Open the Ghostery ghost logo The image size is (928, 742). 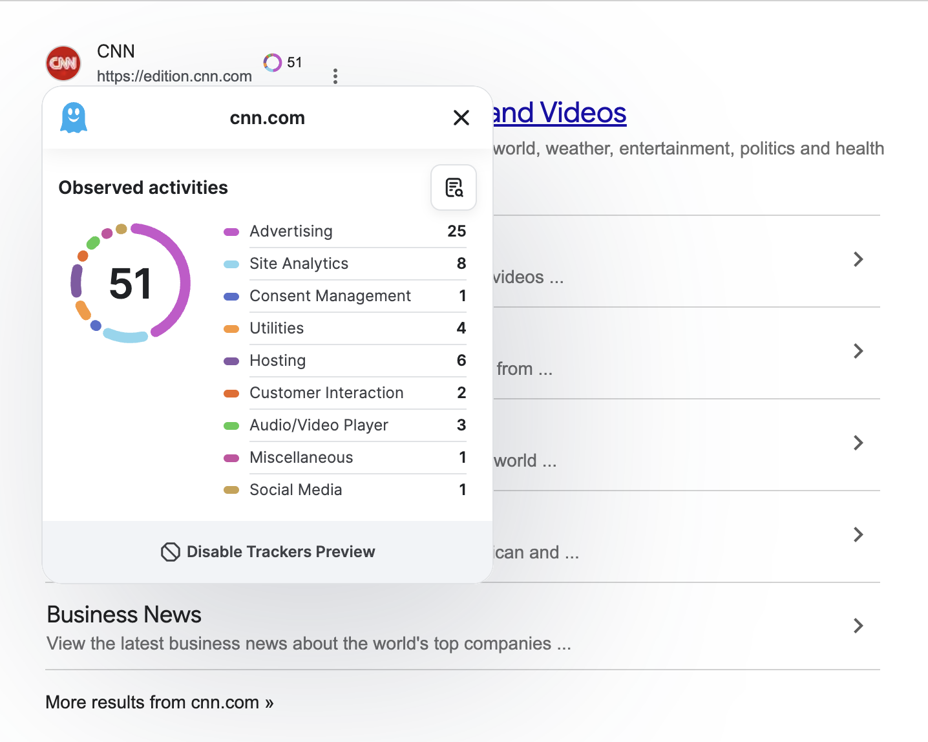[74, 118]
